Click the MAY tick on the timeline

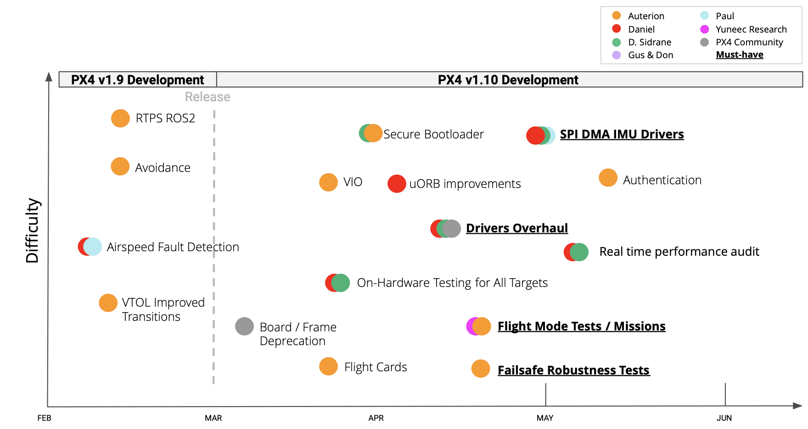(x=545, y=418)
